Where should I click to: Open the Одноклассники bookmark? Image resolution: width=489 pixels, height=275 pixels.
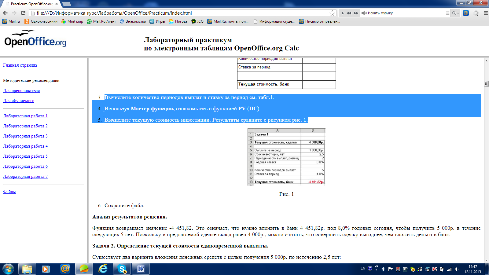click(41, 21)
